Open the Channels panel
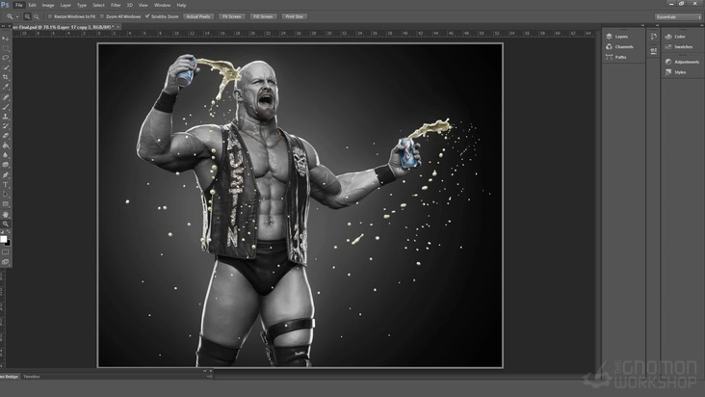Screen dimensions: 705x397 click(x=618, y=46)
